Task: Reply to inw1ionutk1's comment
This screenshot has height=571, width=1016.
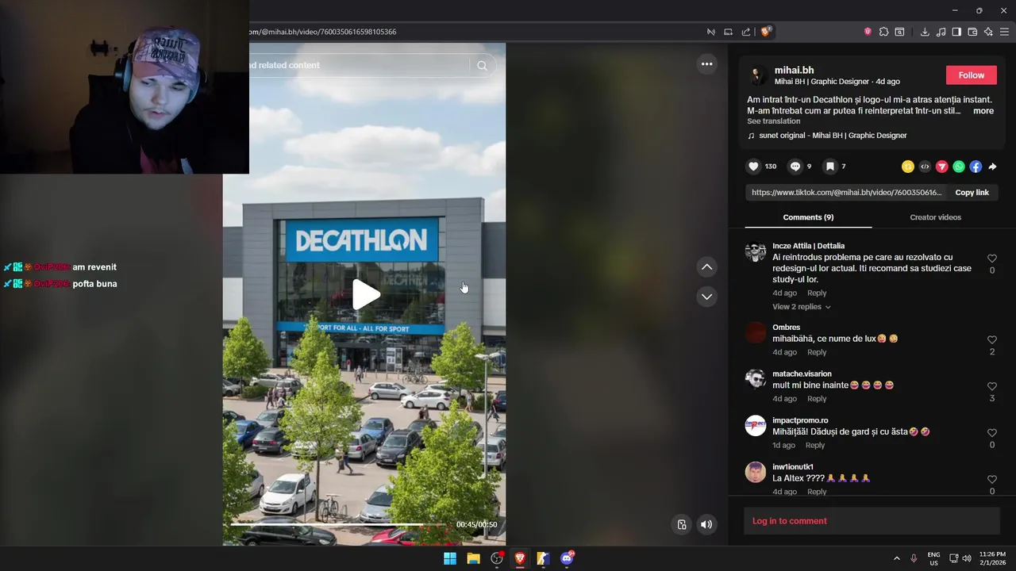Action: (x=817, y=492)
